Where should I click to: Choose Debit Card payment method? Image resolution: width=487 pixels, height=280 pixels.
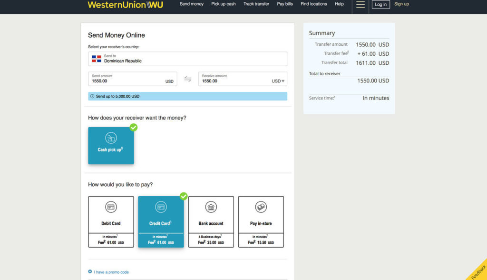[x=111, y=222]
